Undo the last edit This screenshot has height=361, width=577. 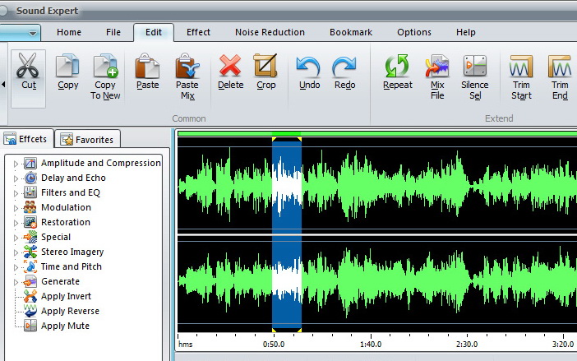[x=309, y=66]
